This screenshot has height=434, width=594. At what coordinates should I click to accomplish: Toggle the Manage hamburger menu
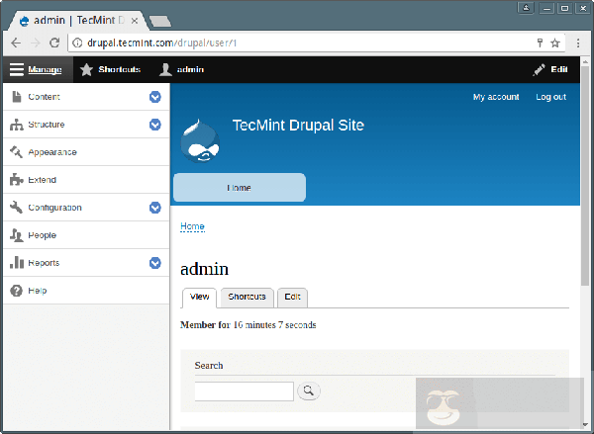[x=38, y=69]
